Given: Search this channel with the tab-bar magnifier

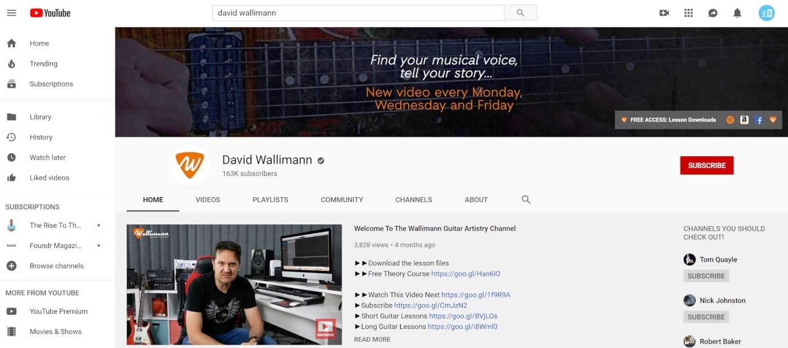Looking at the screenshot, I should (x=526, y=200).
